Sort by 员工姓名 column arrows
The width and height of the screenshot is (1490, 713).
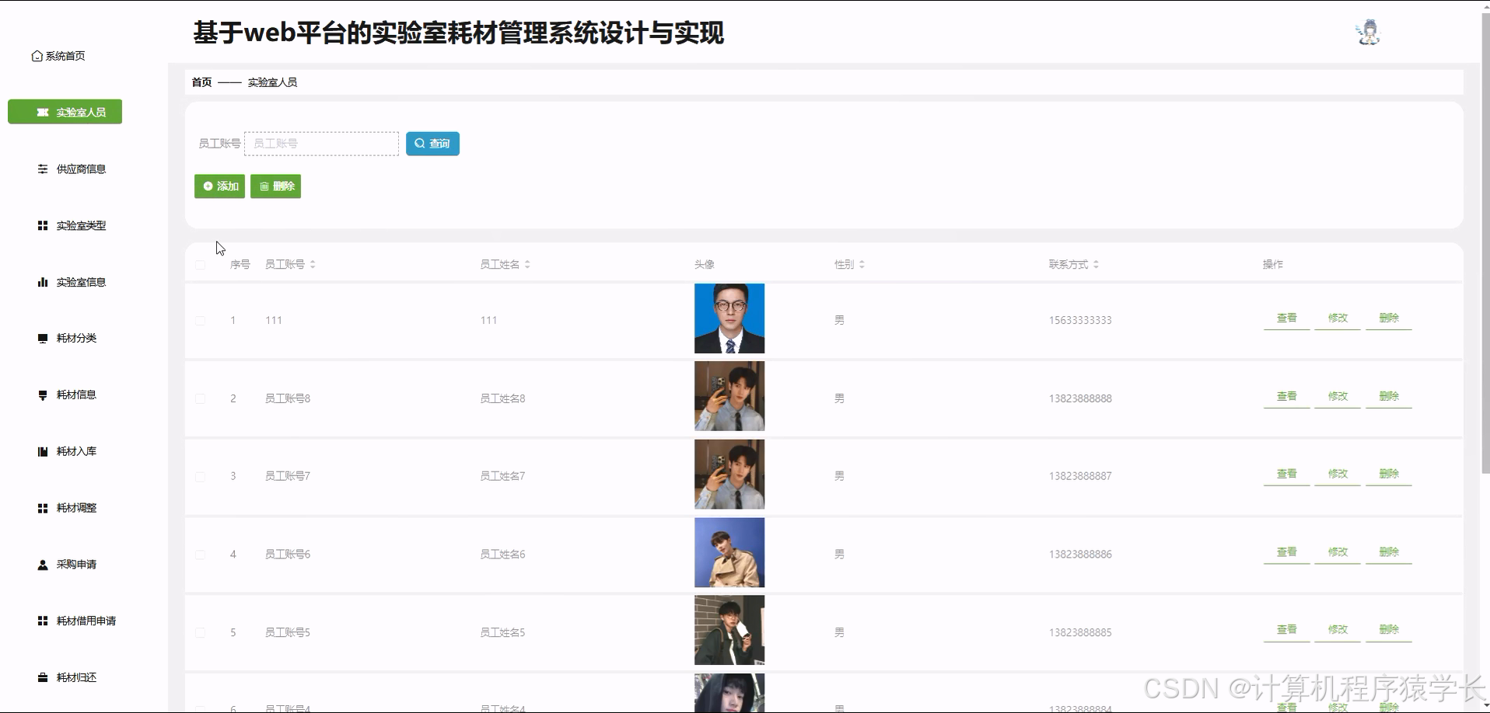[x=527, y=265]
